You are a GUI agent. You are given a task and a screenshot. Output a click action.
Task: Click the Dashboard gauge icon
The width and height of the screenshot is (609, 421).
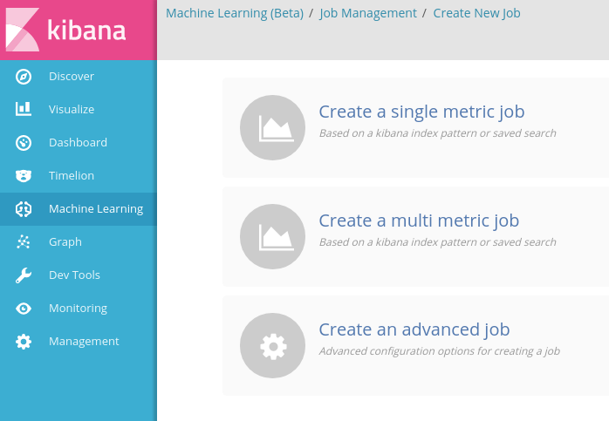(24, 143)
